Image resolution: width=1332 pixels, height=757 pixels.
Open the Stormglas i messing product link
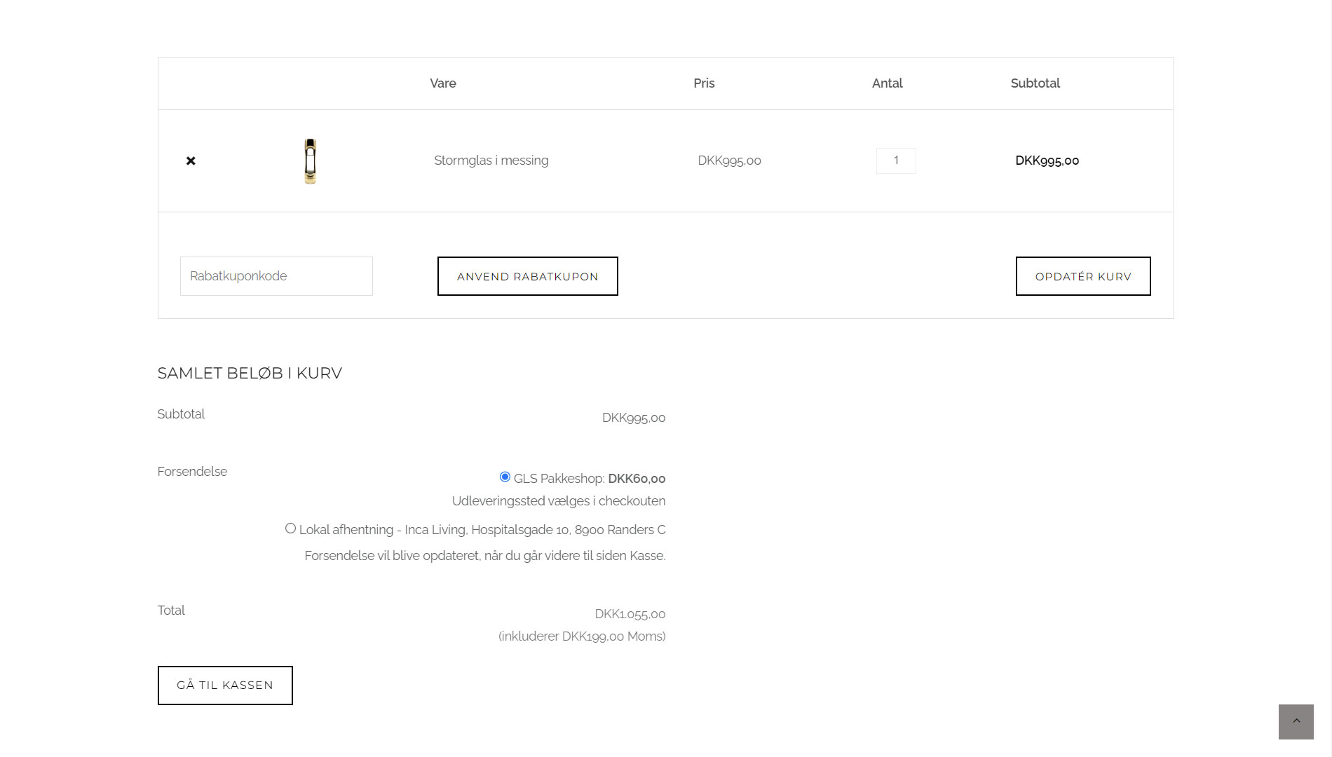491,161
